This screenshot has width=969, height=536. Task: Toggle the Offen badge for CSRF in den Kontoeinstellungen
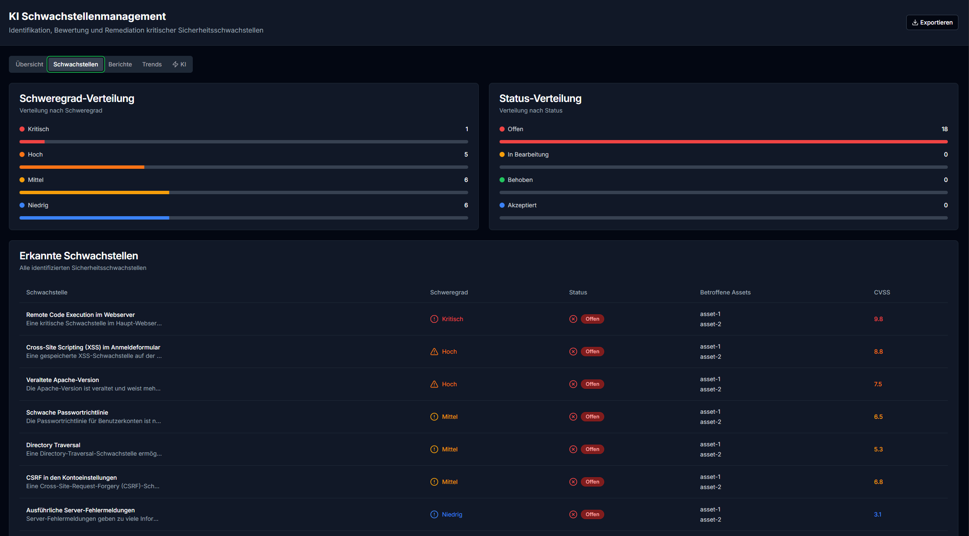pyautogui.click(x=592, y=481)
